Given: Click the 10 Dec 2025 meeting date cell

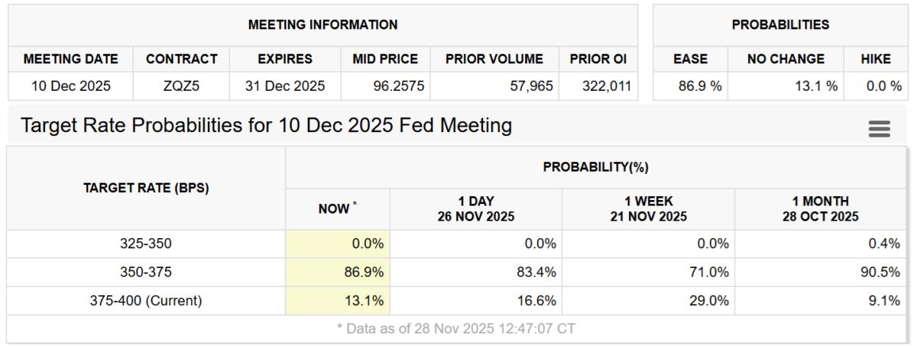Looking at the screenshot, I should tap(71, 86).
